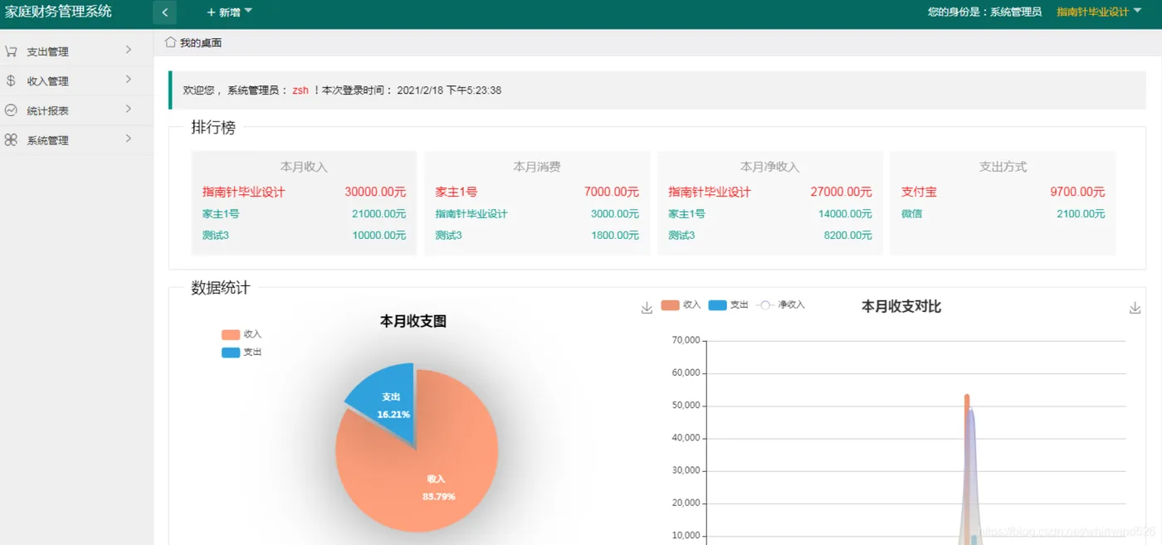
Task: Click 指南针毕业设计 in the 本月消费 card
Action: click(x=471, y=214)
